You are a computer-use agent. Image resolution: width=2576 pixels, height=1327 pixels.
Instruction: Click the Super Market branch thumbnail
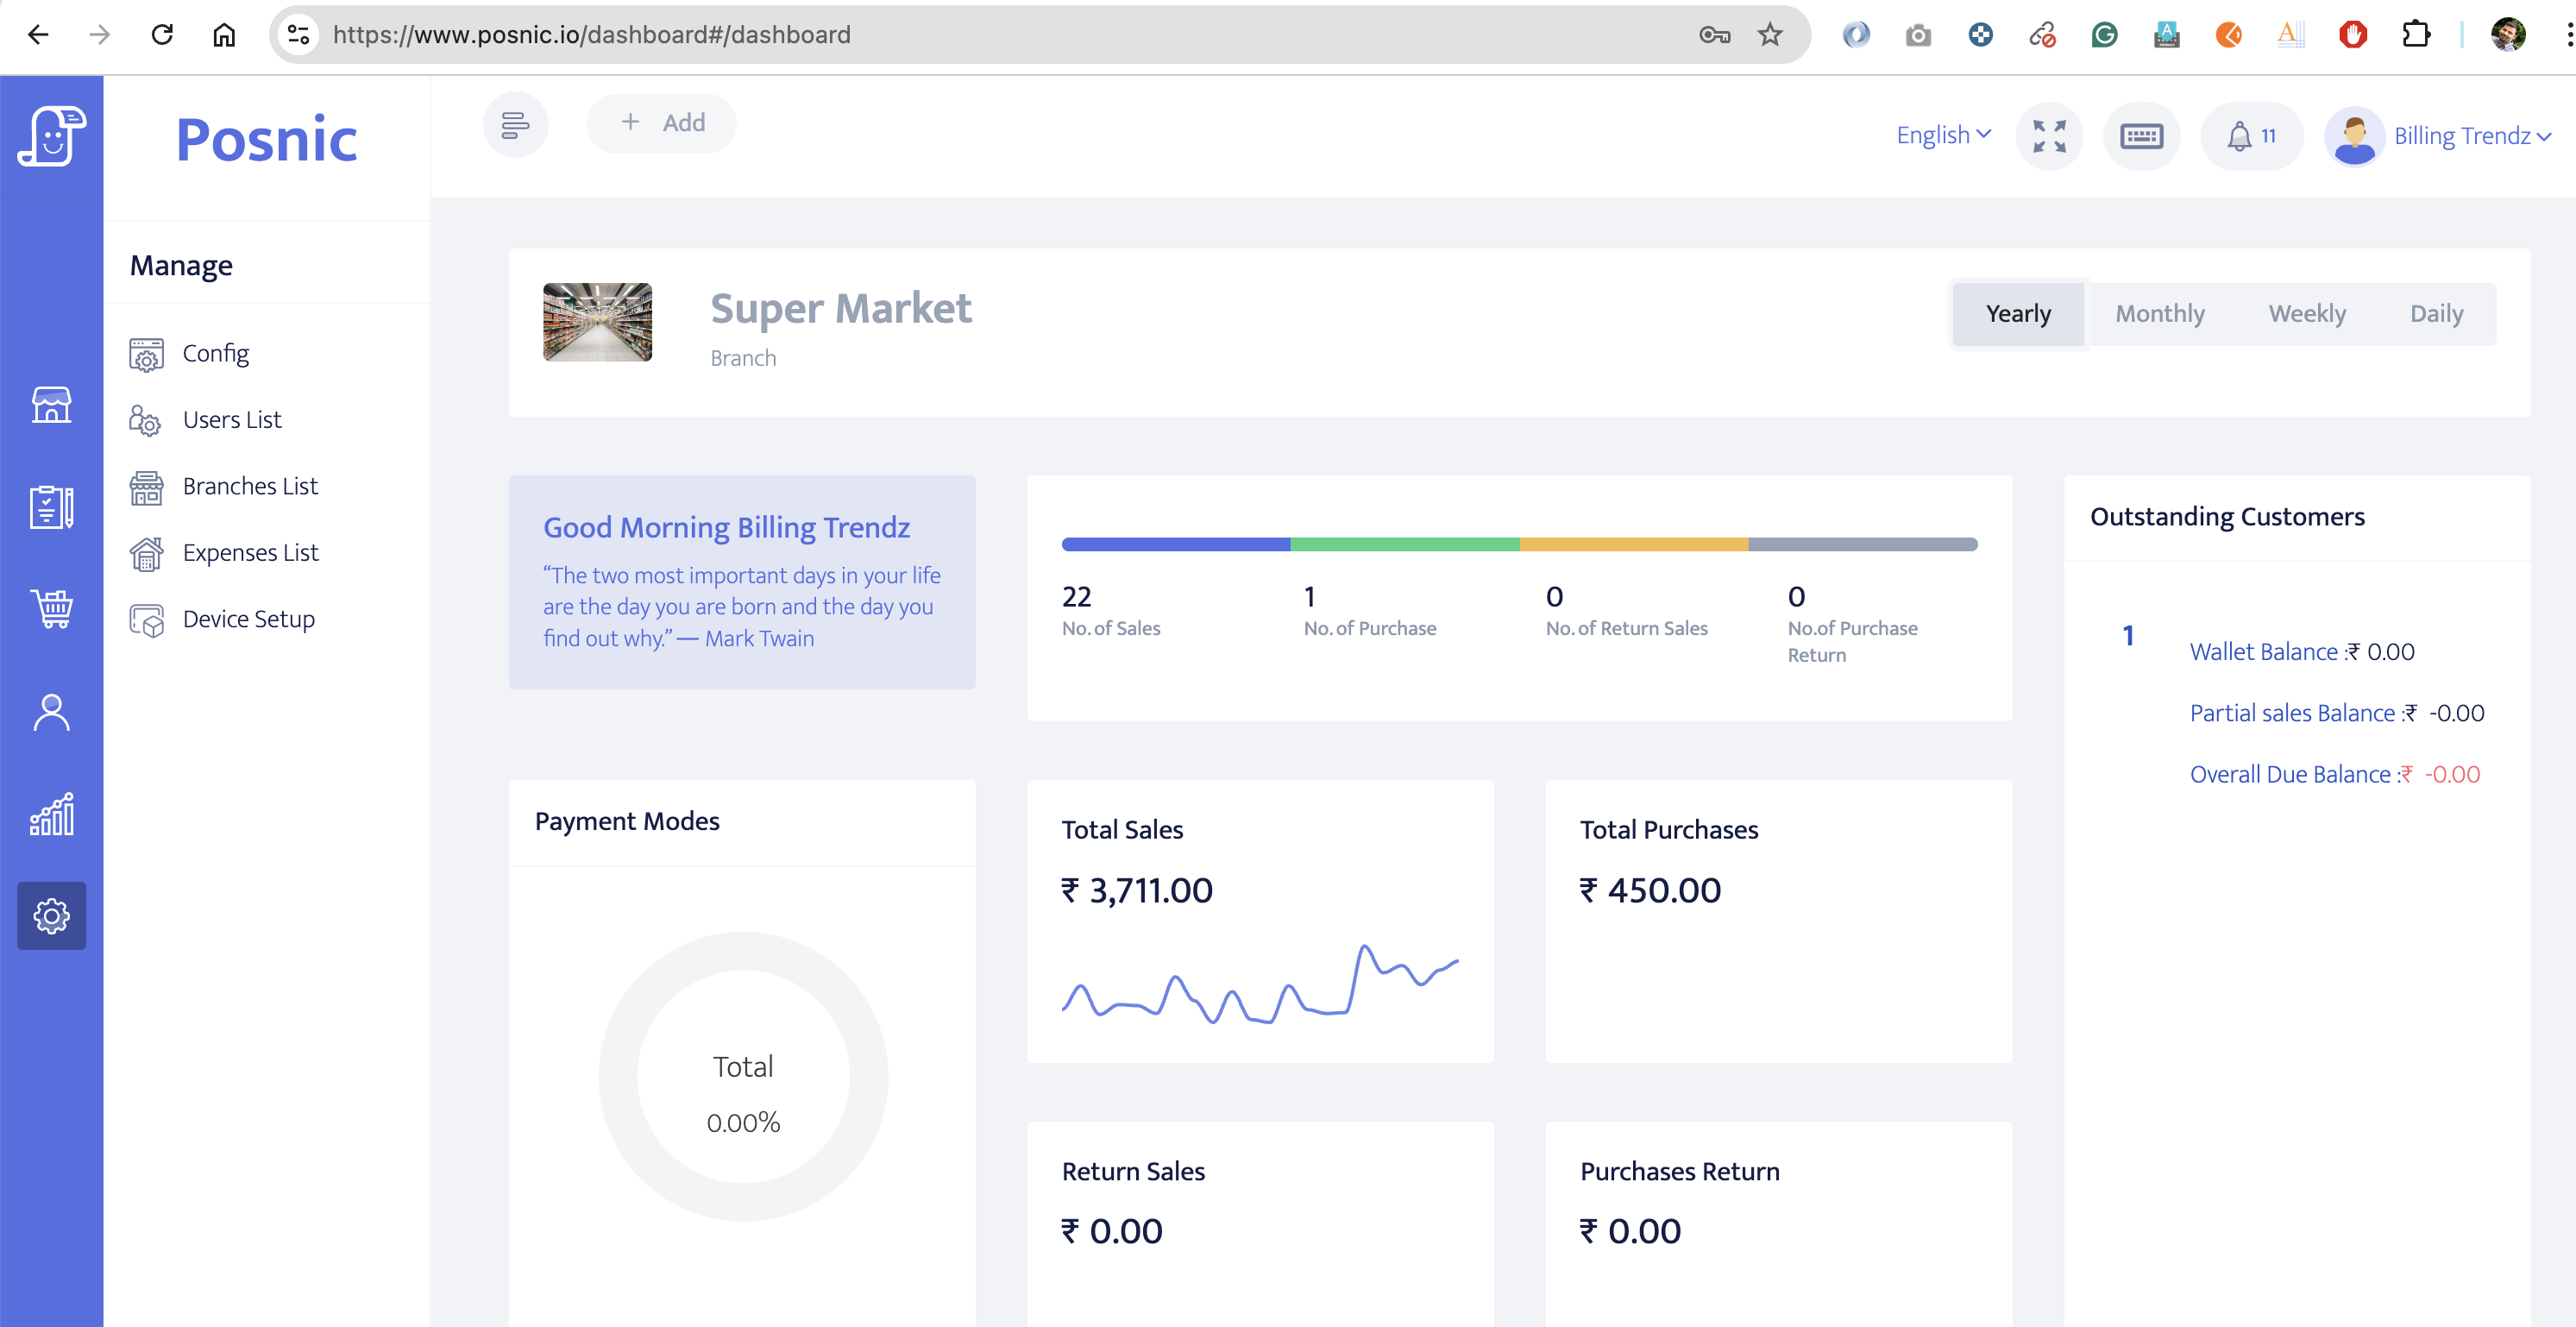(597, 322)
